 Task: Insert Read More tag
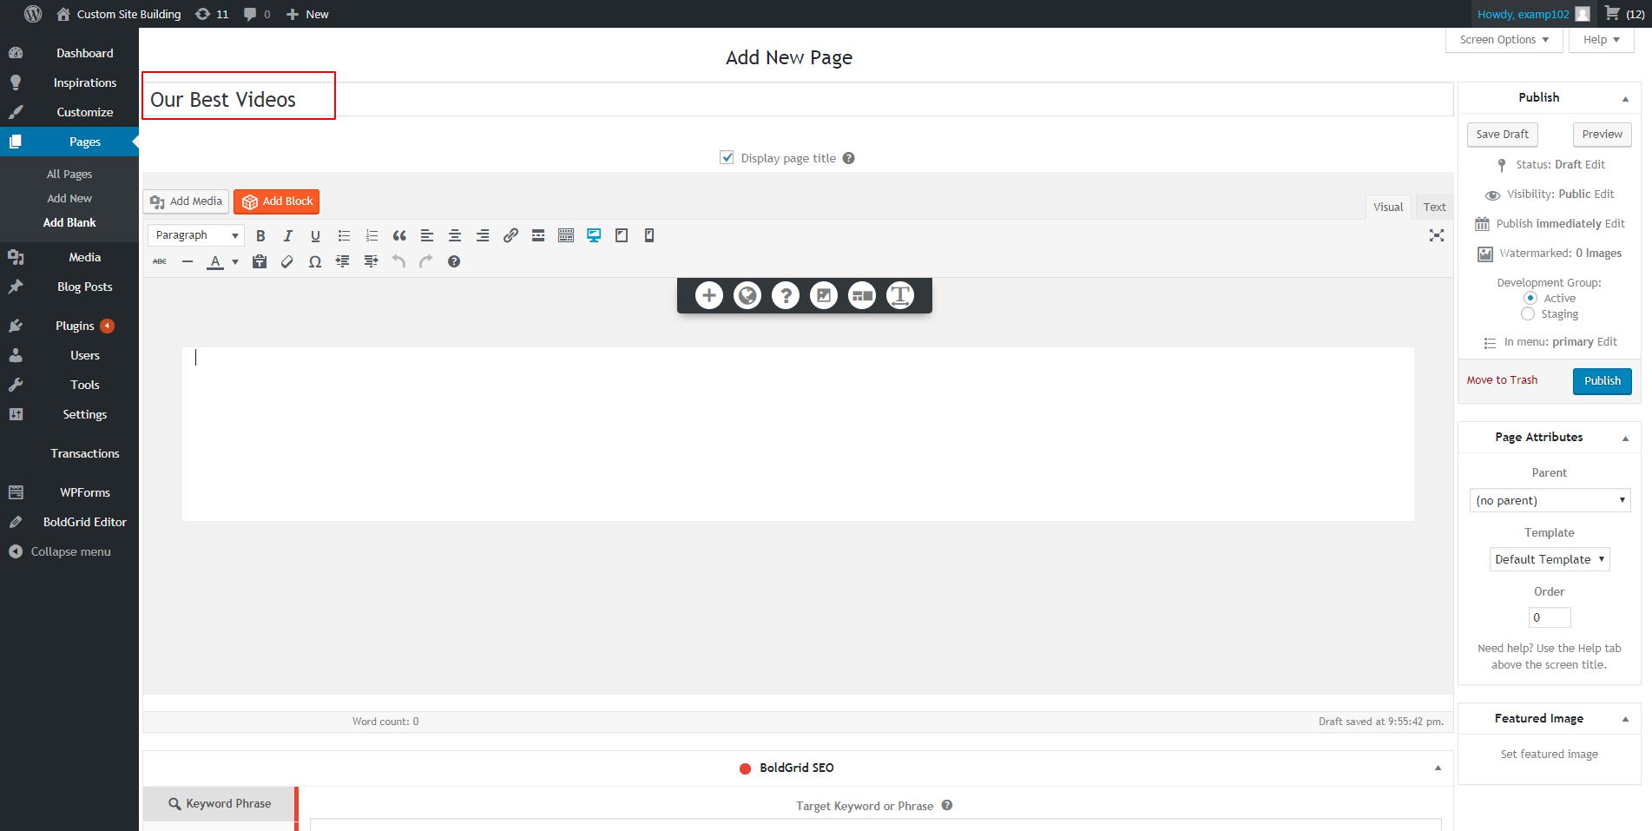[538, 235]
